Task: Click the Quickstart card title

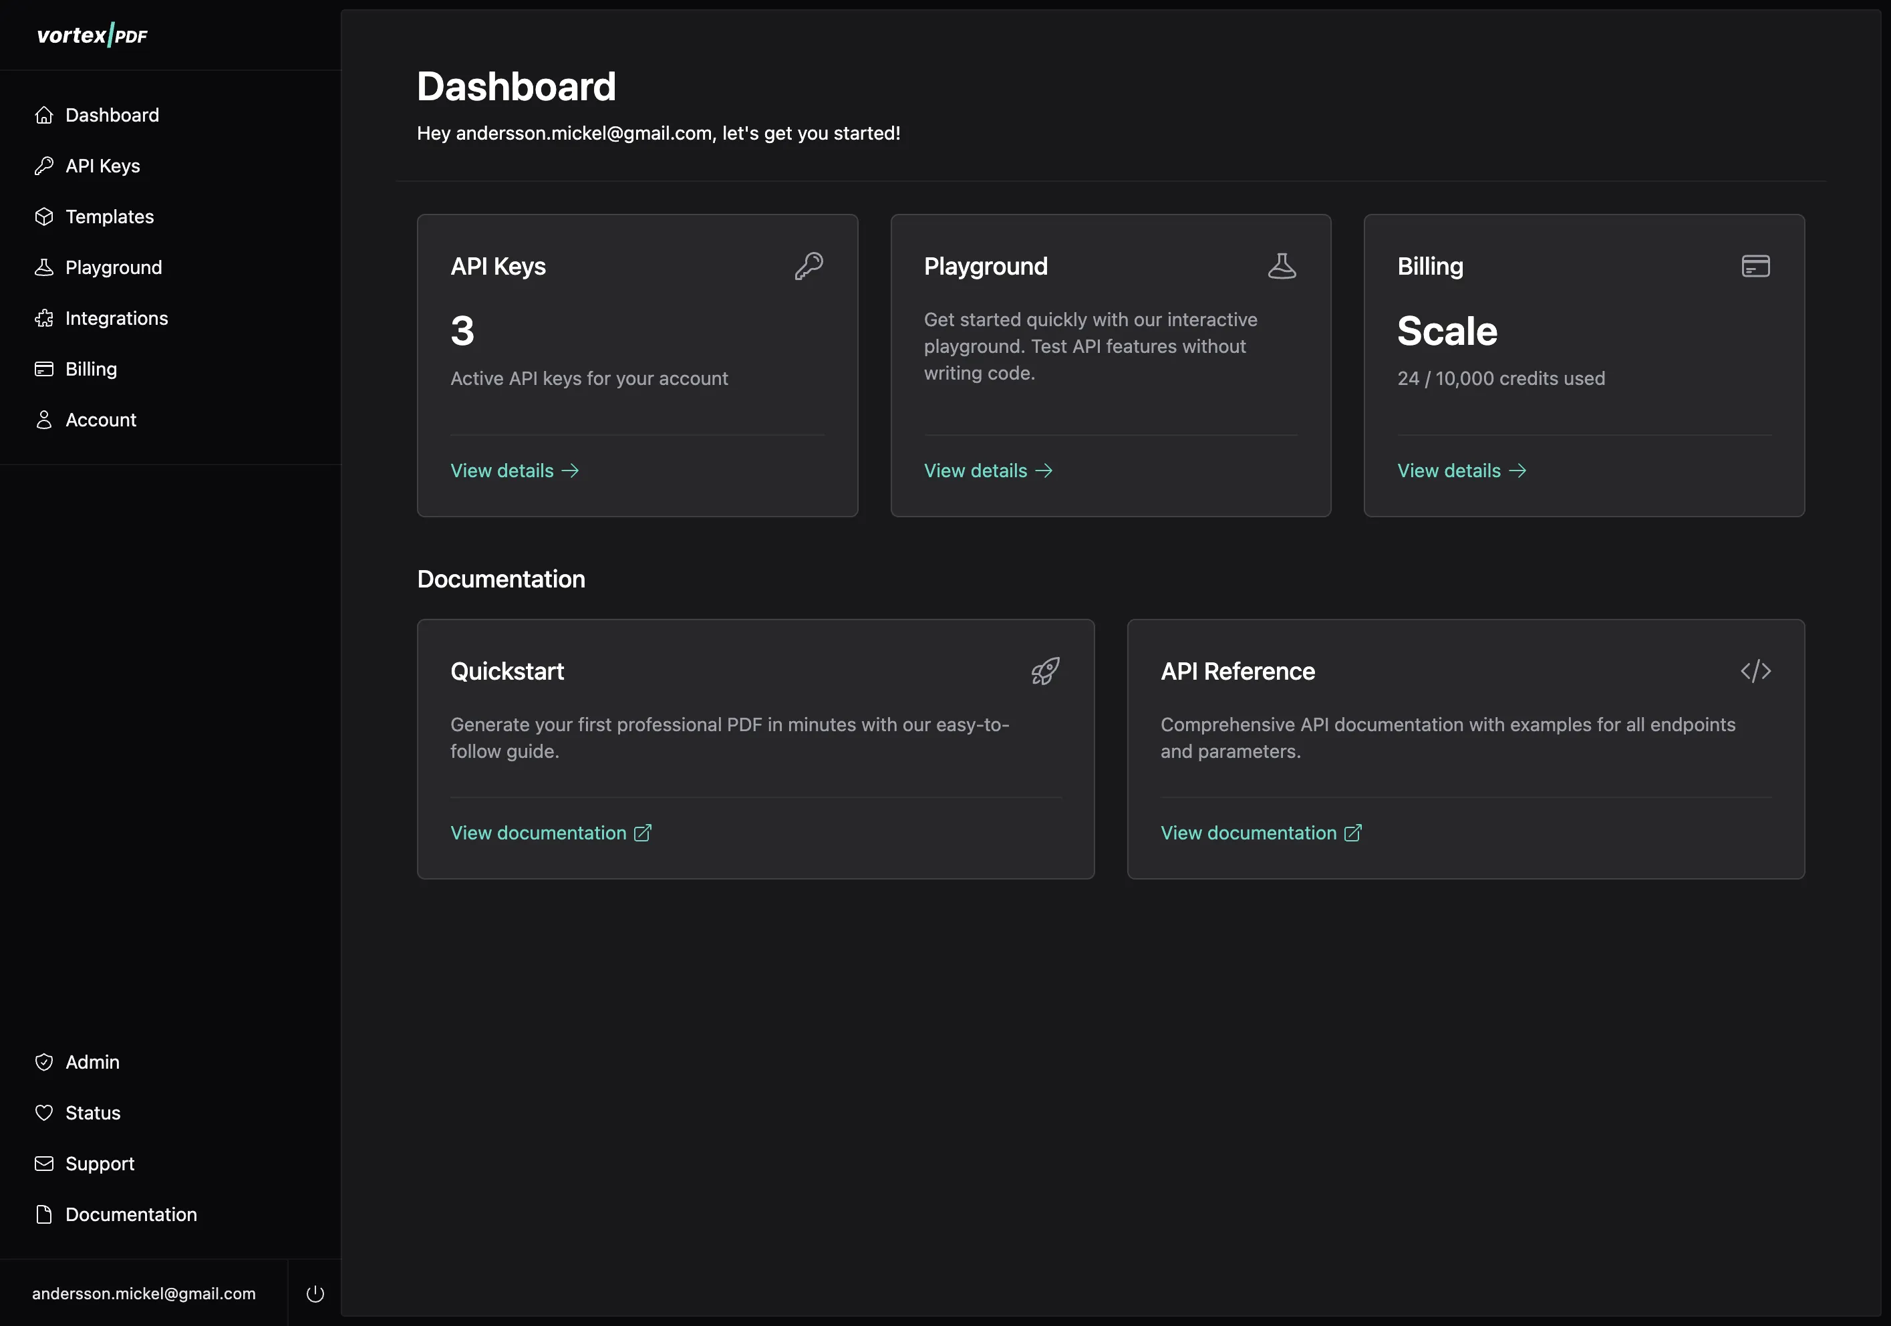Action: (x=507, y=671)
